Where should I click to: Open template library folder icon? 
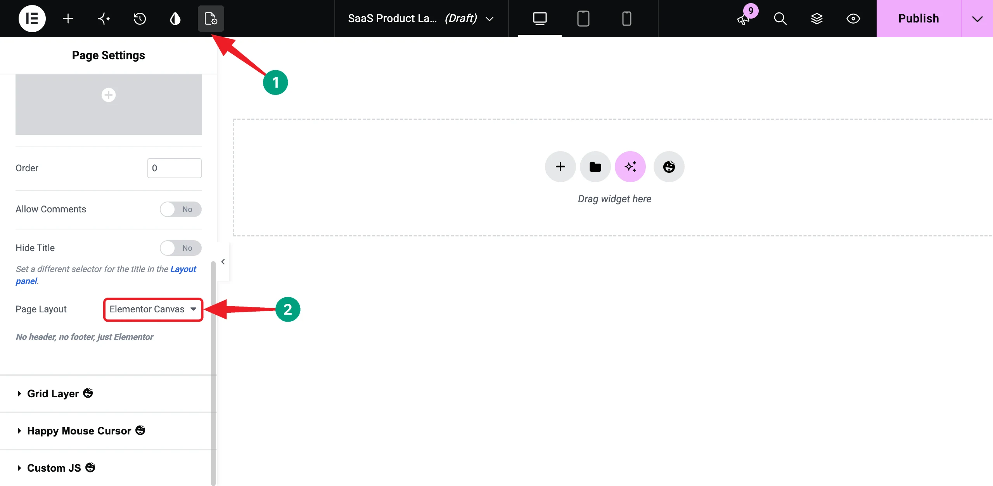[595, 167]
